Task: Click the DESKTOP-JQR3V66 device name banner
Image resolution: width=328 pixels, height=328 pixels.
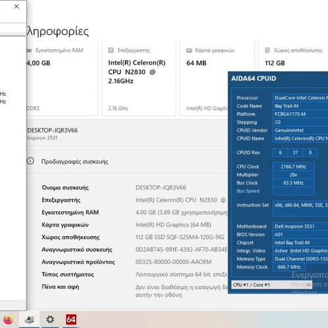Action: pyautogui.click(x=127, y=134)
